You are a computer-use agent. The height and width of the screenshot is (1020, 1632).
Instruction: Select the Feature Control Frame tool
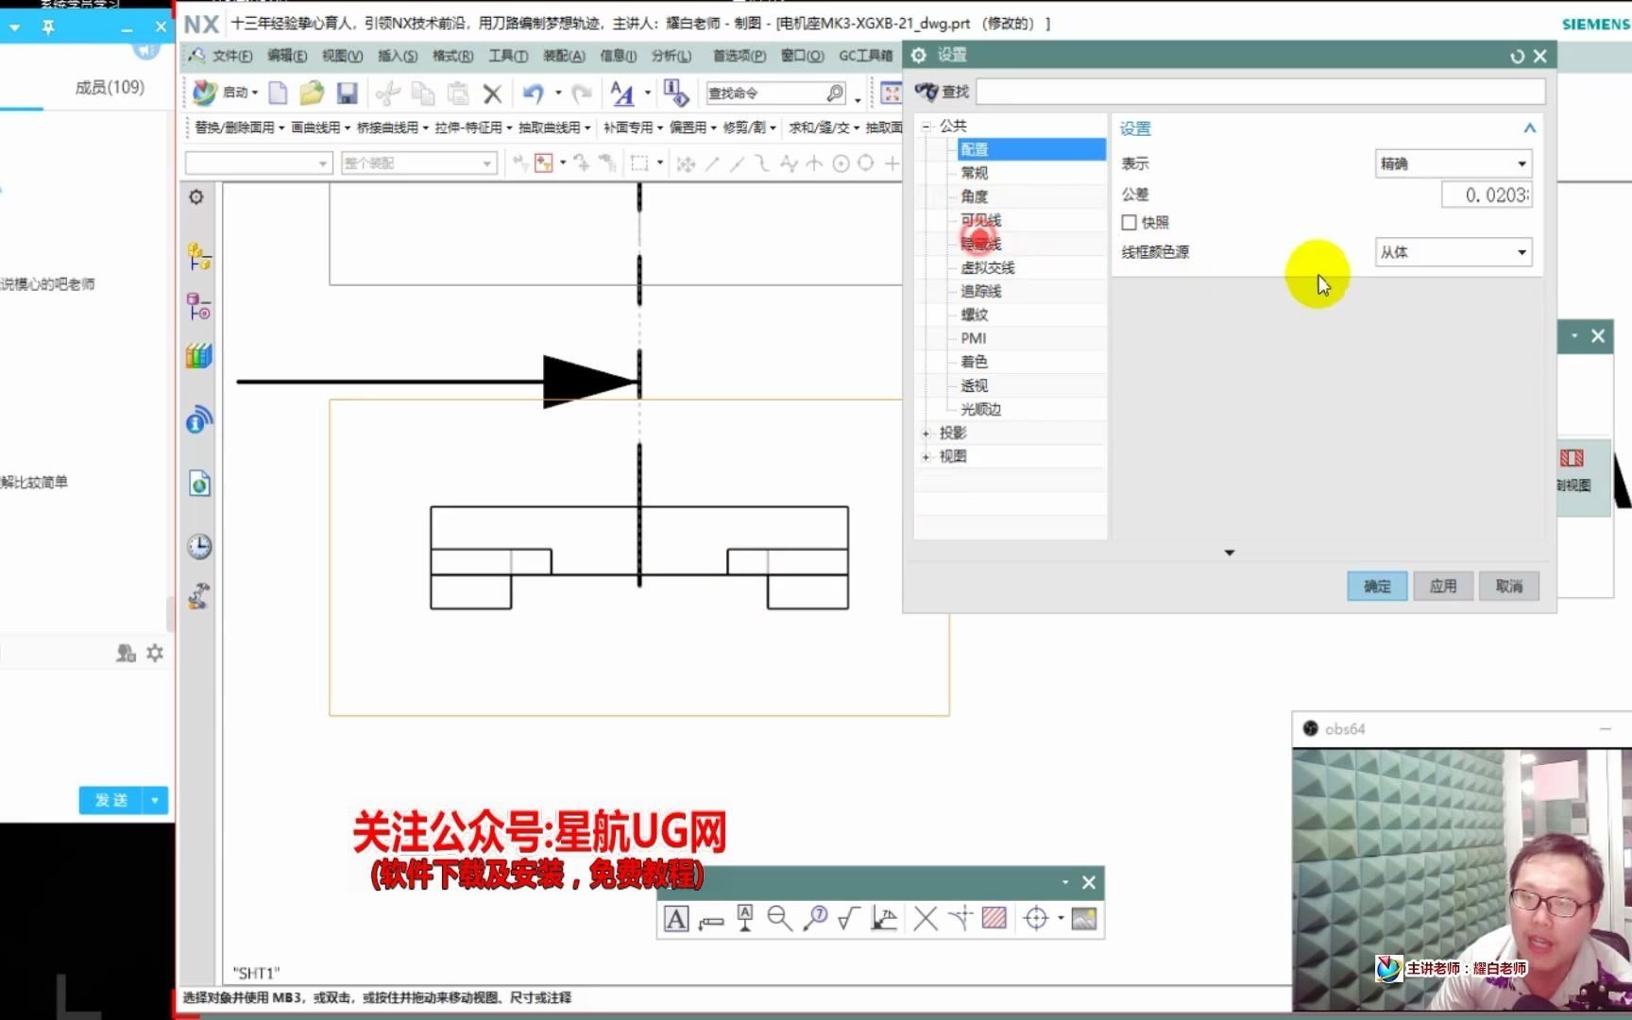tap(711, 921)
